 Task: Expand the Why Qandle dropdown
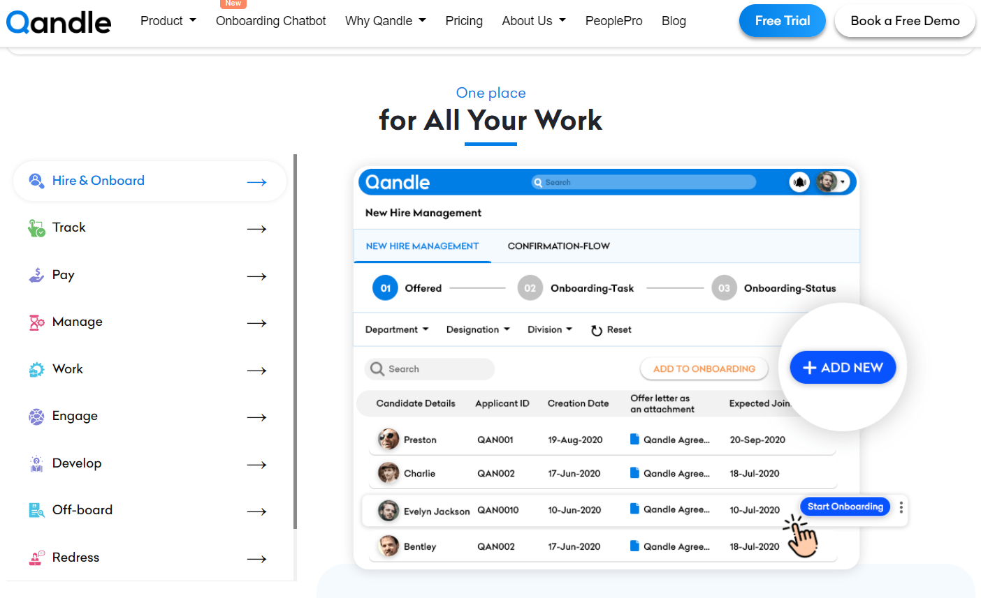[x=386, y=21]
